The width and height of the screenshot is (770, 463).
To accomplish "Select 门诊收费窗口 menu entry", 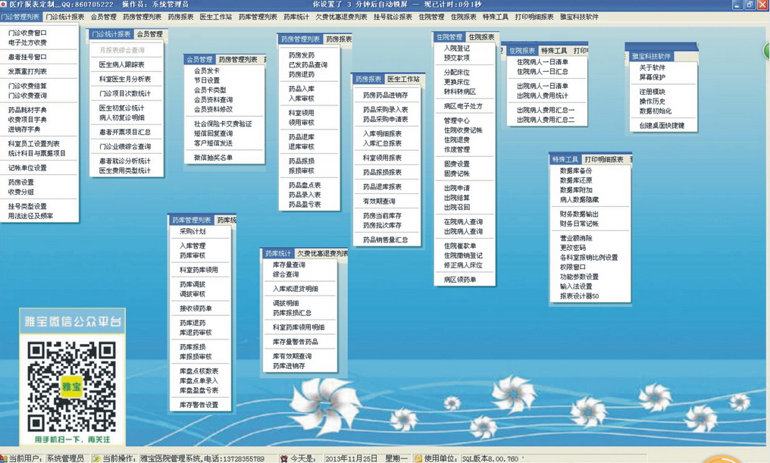I will [27, 33].
